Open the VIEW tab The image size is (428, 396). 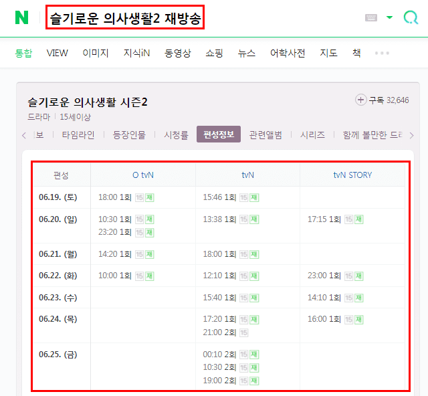point(57,53)
